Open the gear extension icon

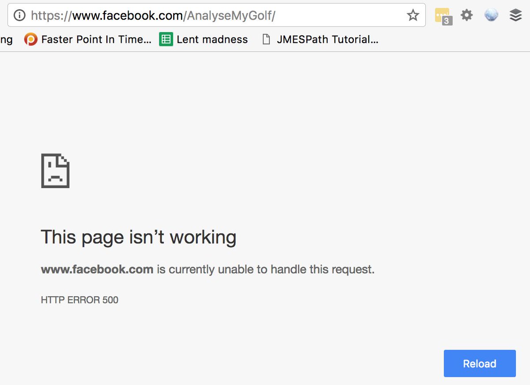pyautogui.click(x=467, y=15)
